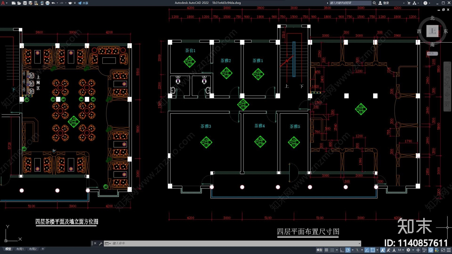Click the search magnifier icon in title bar
This screenshot has height=254, width=452.
pyautogui.click(x=374, y=3)
